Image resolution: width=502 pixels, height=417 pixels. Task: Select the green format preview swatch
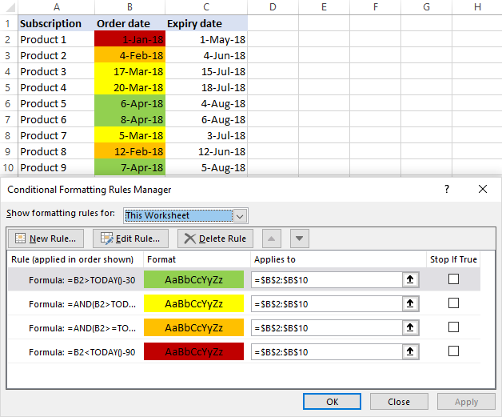[193, 279]
